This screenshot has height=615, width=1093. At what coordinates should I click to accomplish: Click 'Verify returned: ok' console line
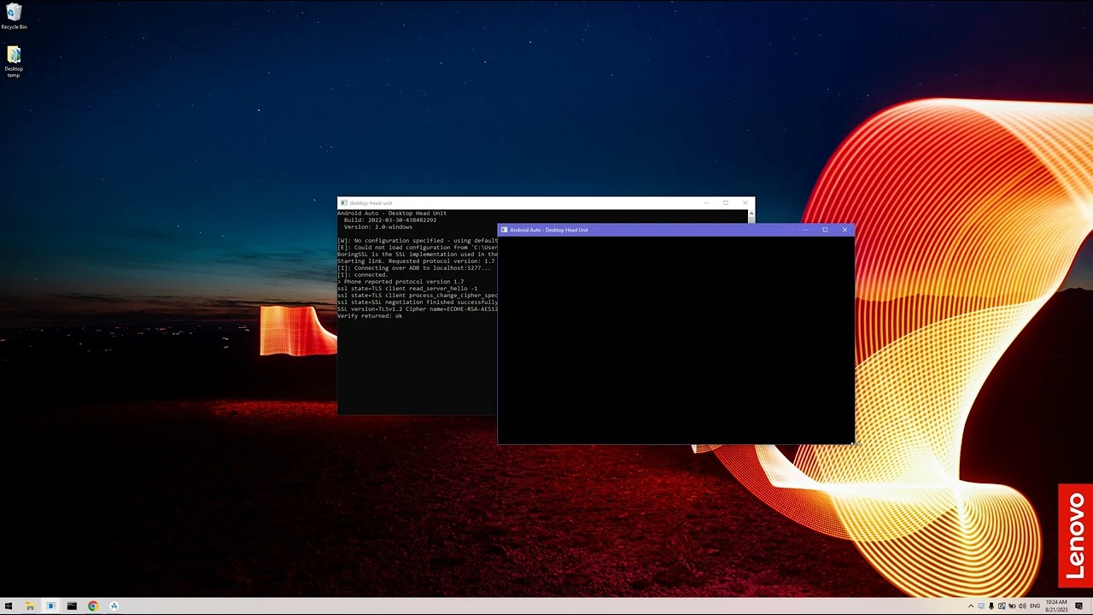pos(370,316)
